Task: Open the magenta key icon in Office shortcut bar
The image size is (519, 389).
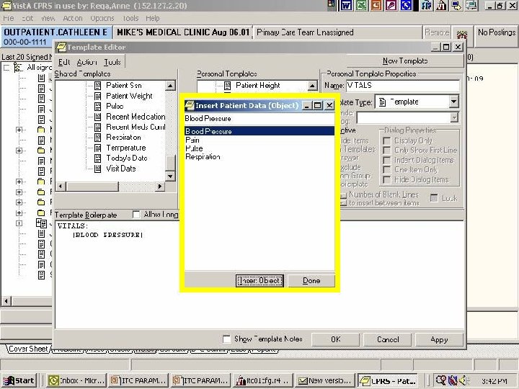Action: point(391,6)
